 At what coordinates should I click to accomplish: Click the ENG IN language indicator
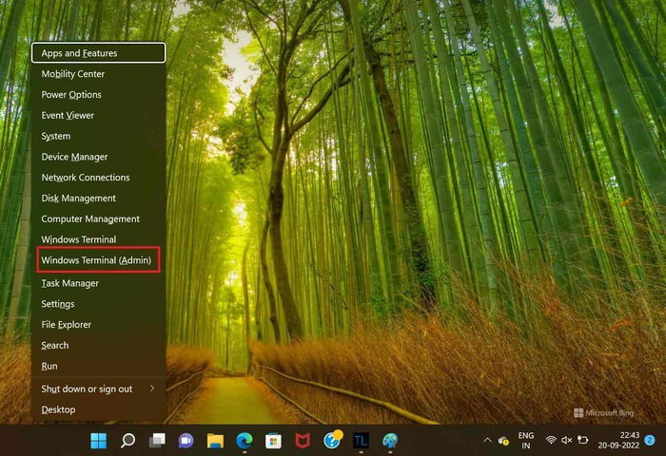526,440
